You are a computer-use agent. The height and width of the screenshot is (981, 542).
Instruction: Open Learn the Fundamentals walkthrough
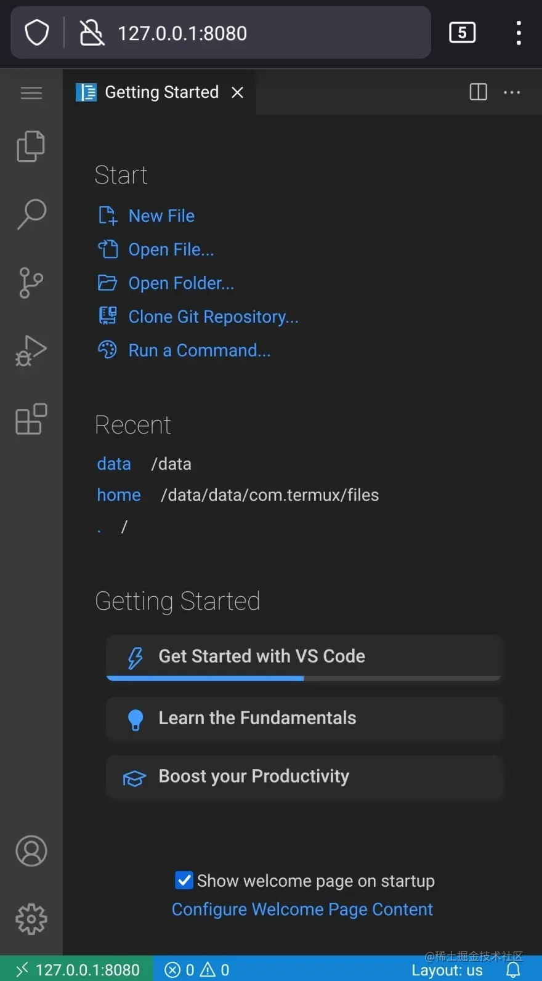click(304, 719)
